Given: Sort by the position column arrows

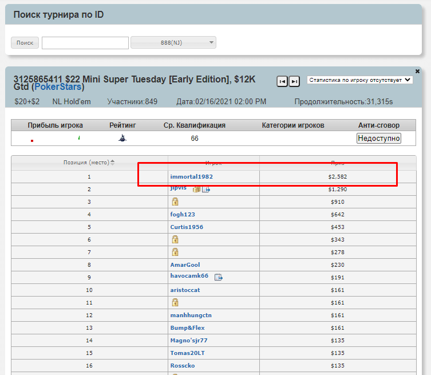Looking at the screenshot, I should click(x=112, y=163).
